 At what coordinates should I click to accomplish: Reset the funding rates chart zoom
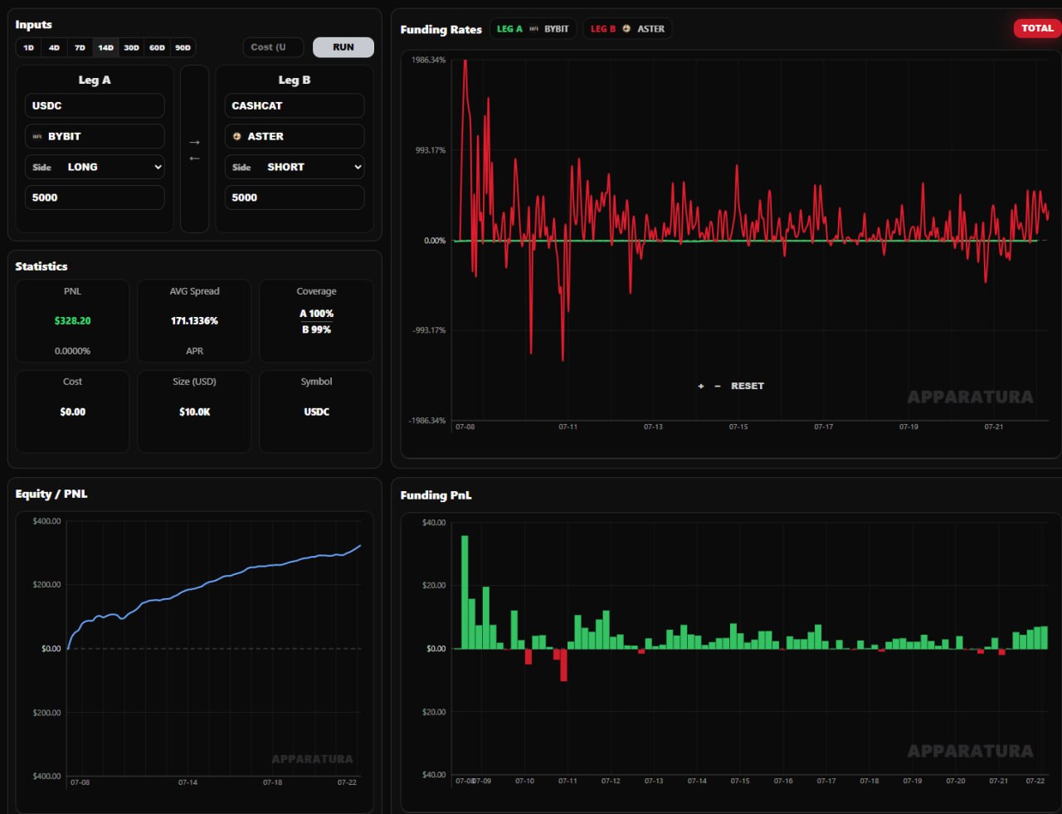pyautogui.click(x=747, y=386)
